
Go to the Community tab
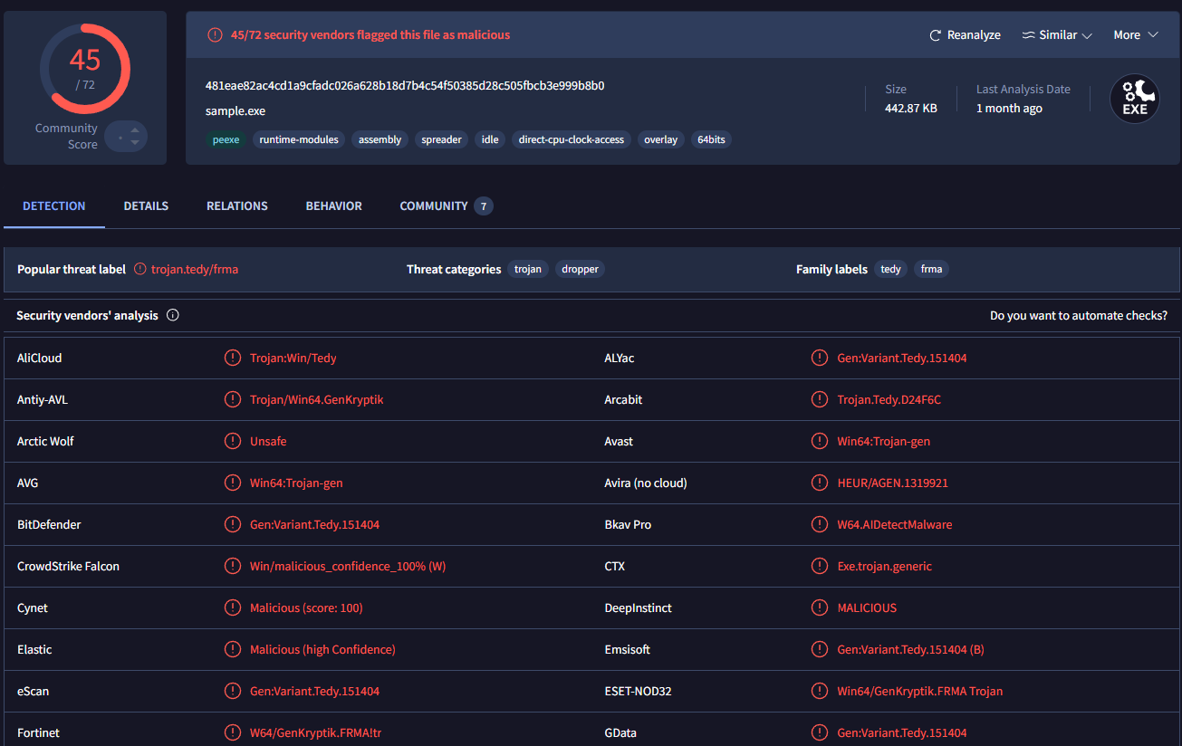tap(434, 206)
